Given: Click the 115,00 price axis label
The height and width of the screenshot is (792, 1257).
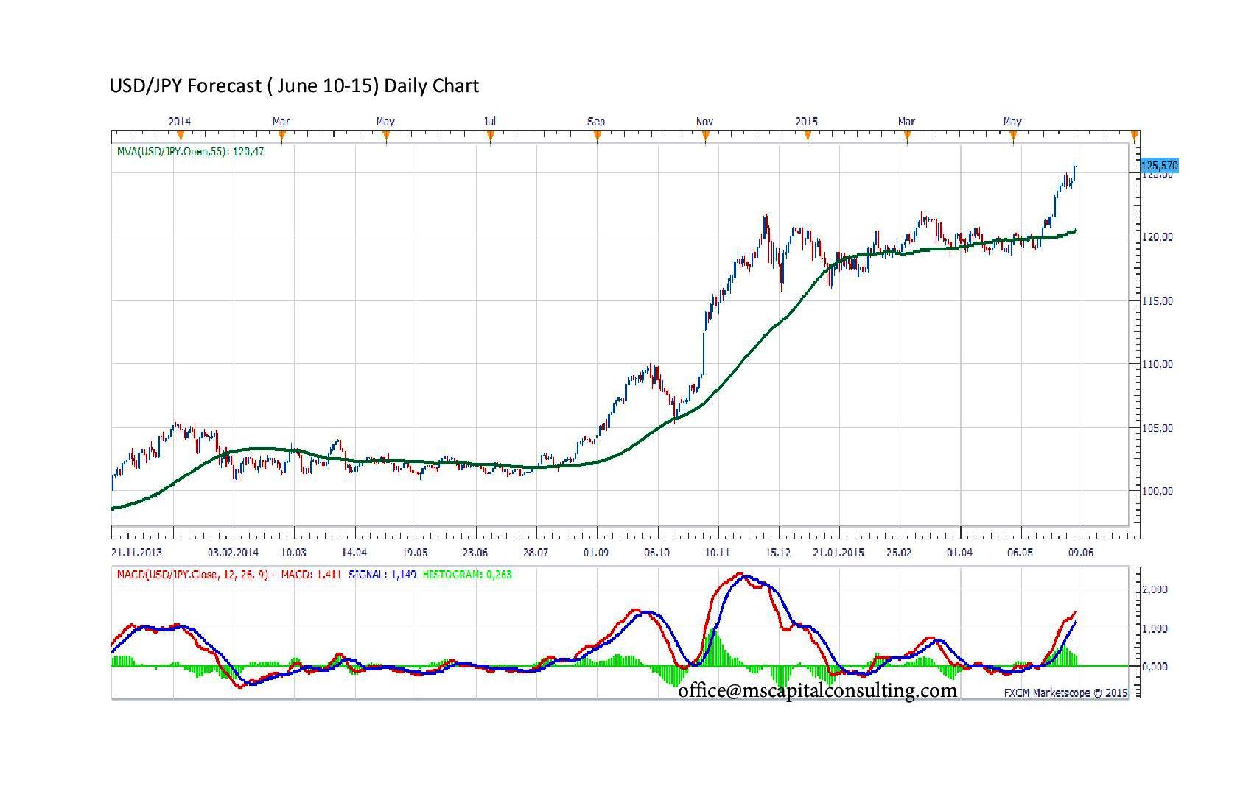Looking at the screenshot, I should [x=1158, y=301].
